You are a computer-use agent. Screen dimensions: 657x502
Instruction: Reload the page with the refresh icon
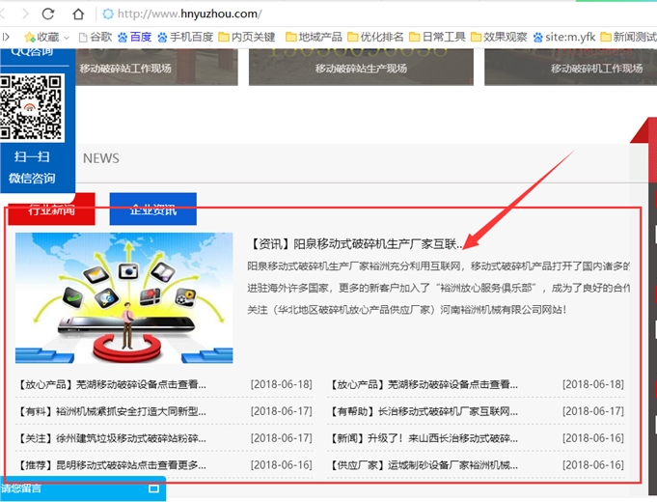(48, 14)
